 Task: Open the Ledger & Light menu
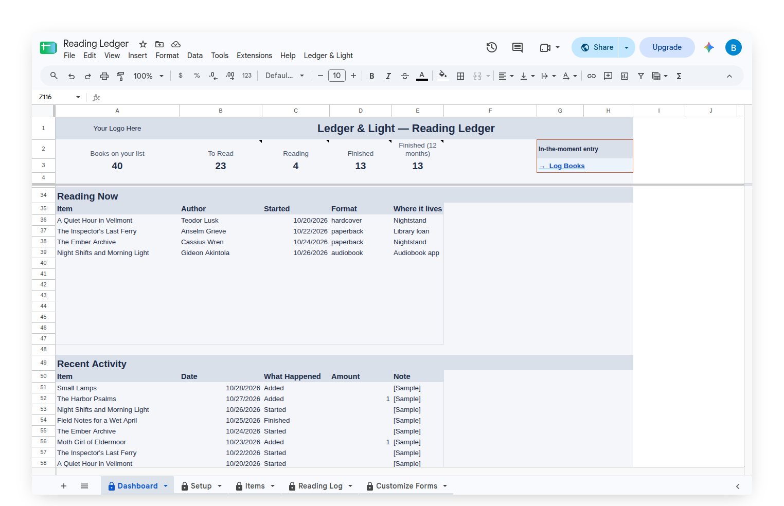pyautogui.click(x=328, y=56)
